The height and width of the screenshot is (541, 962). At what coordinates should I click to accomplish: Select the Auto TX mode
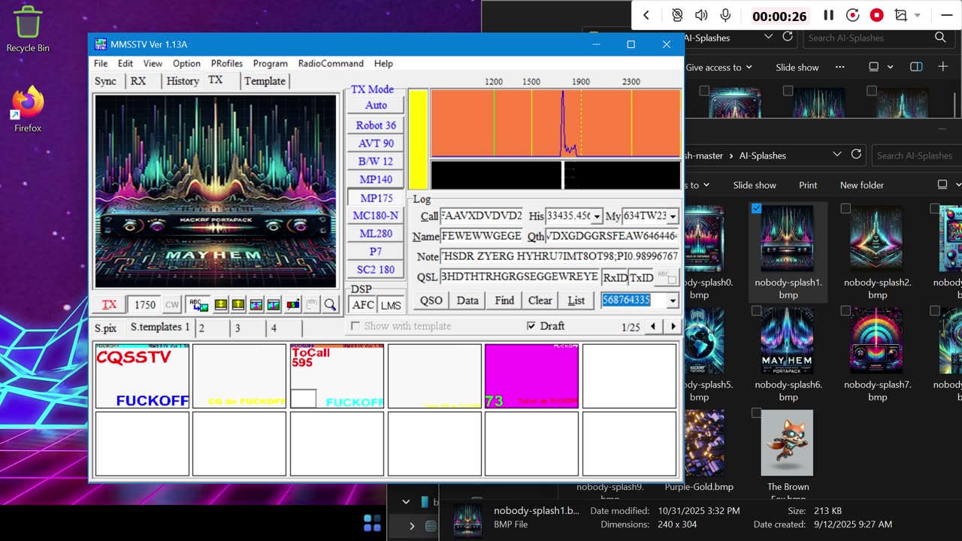click(376, 105)
